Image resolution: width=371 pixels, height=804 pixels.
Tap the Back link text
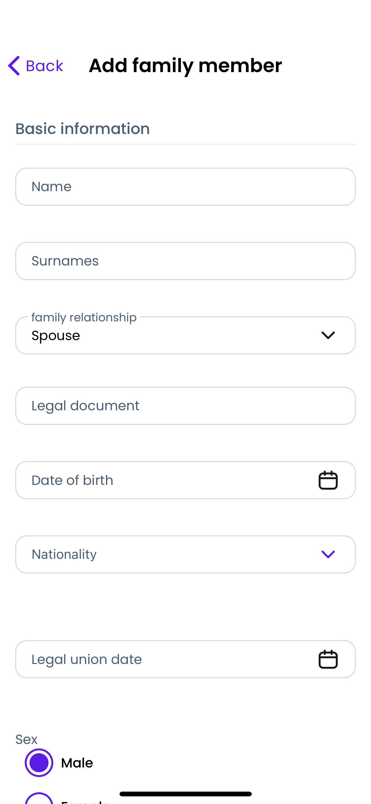pyautogui.click(x=44, y=66)
